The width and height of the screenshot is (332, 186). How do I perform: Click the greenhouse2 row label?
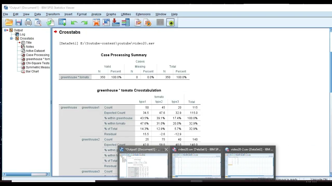[91, 139]
